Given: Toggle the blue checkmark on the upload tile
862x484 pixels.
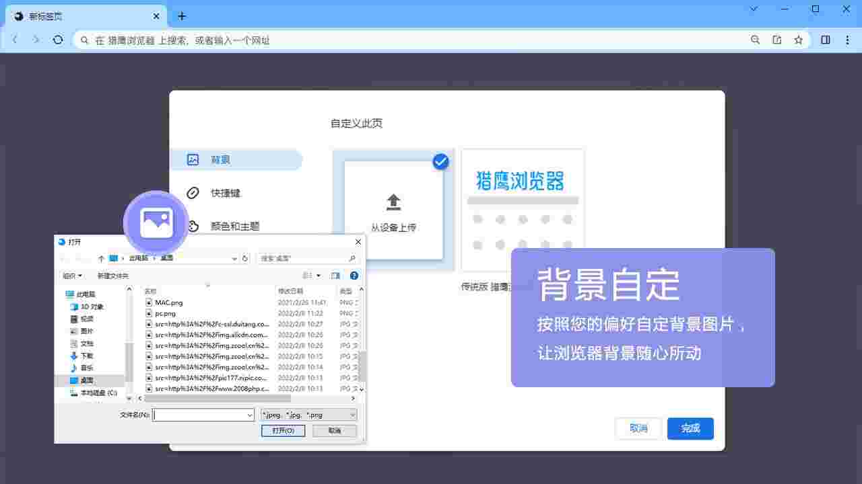Looking at the screenshot, I should coord(440,161).
